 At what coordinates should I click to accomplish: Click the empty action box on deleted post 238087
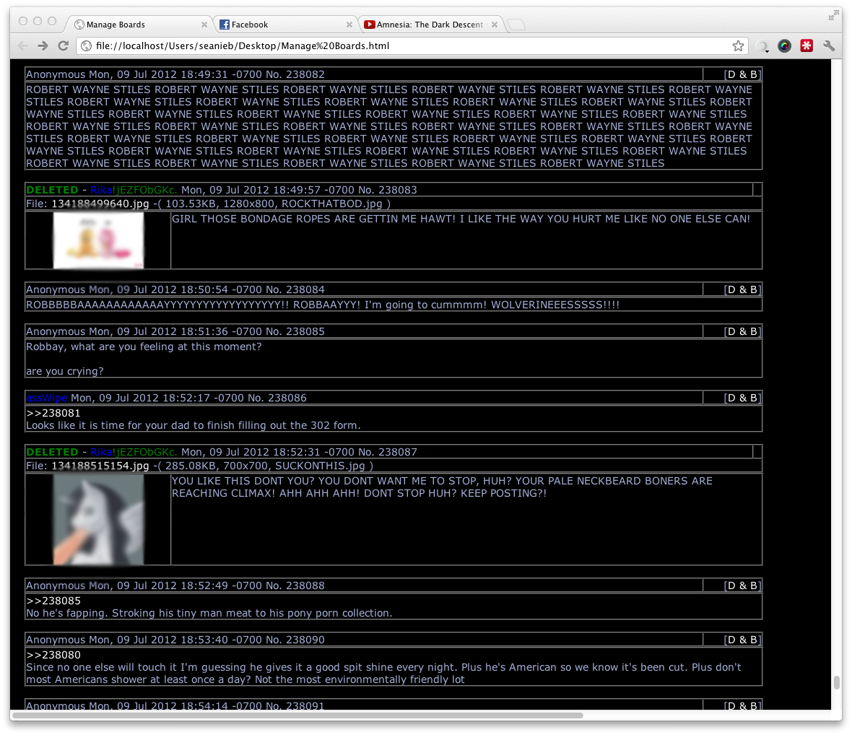(757, 451)
